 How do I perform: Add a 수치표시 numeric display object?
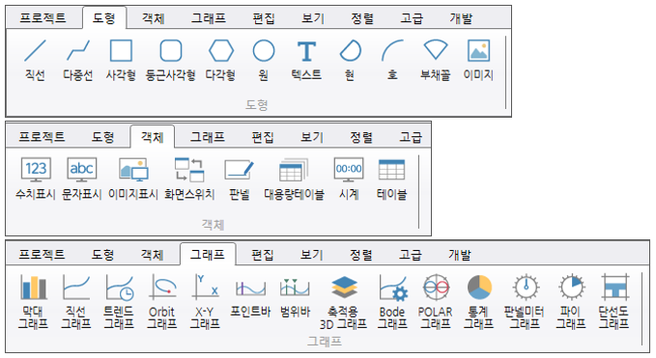pyautogui.click(x=36, y=179)
